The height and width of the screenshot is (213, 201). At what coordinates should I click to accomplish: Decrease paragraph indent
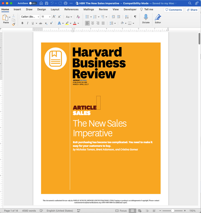pos(113,17)
